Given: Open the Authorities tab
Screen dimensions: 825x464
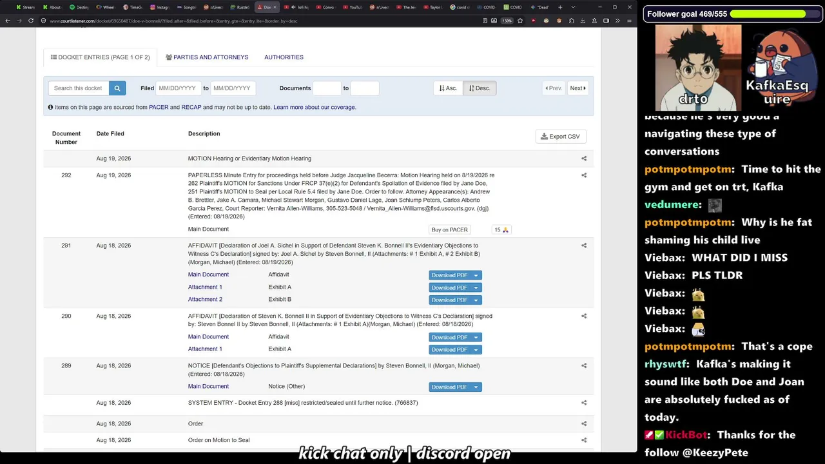Looking at the screenshot, I should click(x=284, y=57).
